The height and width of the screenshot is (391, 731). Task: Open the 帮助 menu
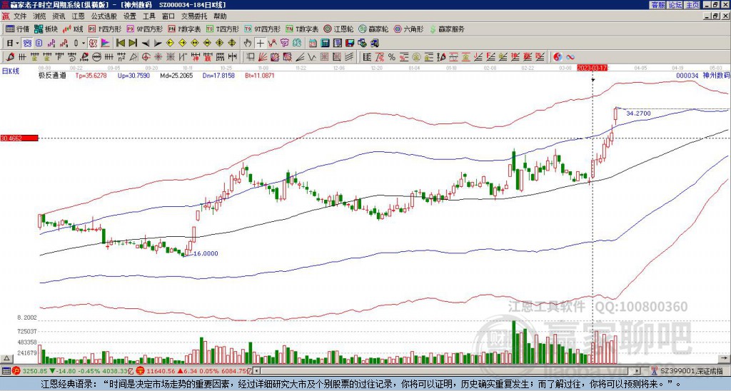point(220,16)
